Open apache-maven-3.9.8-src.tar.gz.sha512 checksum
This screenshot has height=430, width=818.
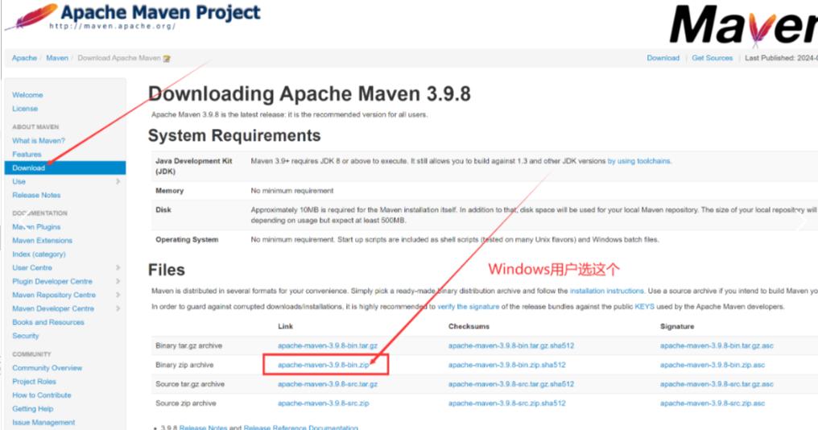tap(511, 384)
